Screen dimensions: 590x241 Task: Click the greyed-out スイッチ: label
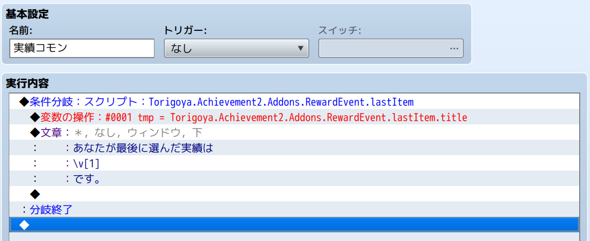(x=340, y=30)
